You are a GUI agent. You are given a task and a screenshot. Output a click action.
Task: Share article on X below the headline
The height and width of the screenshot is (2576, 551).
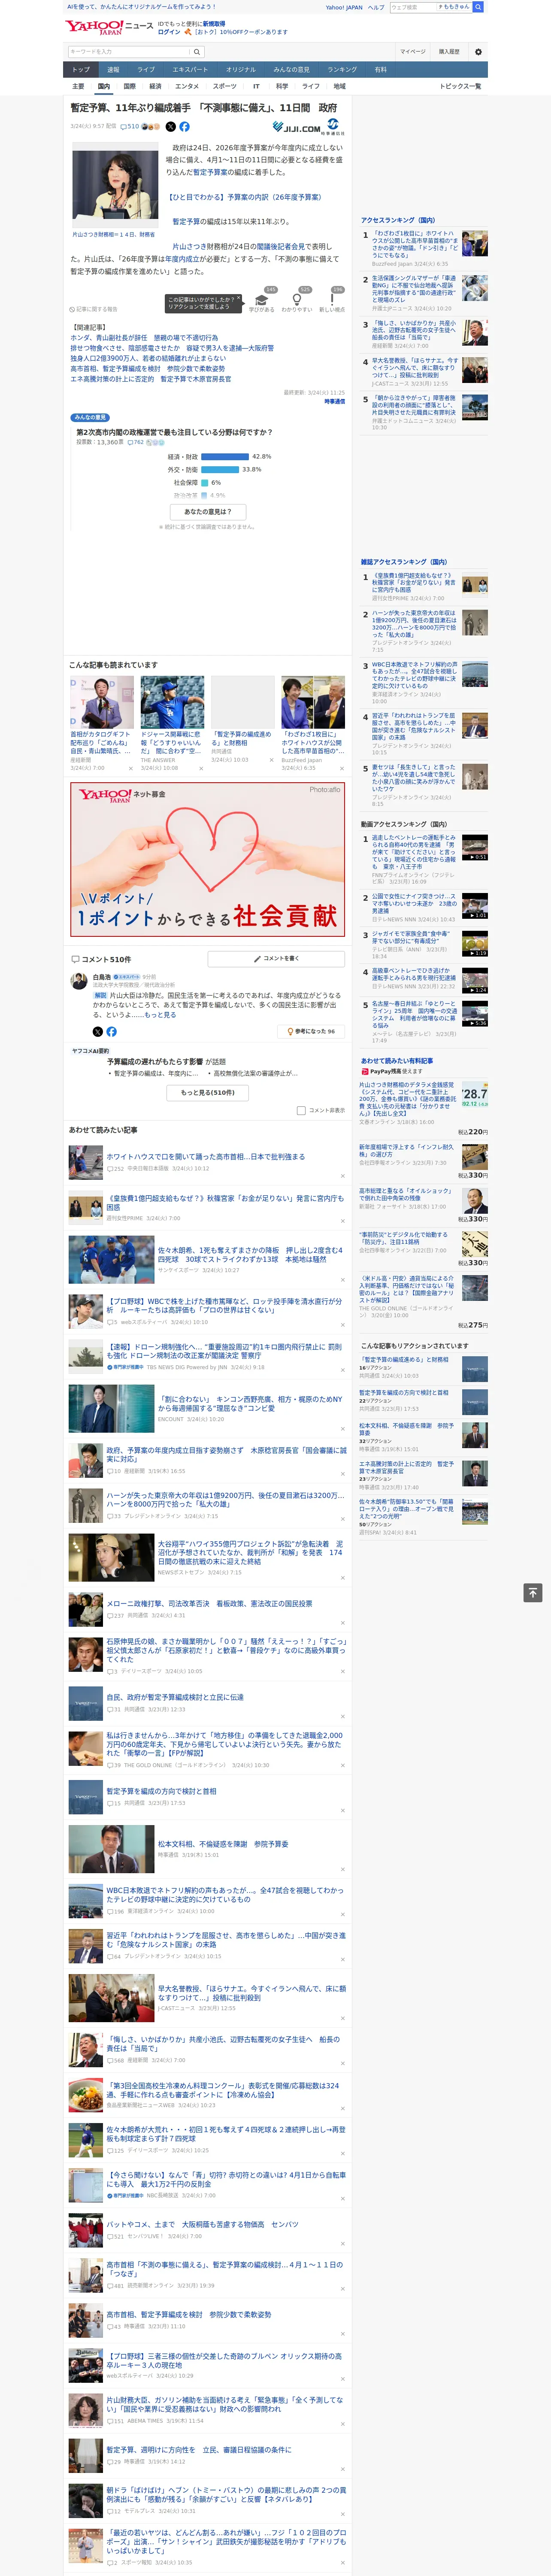point(170,127)
